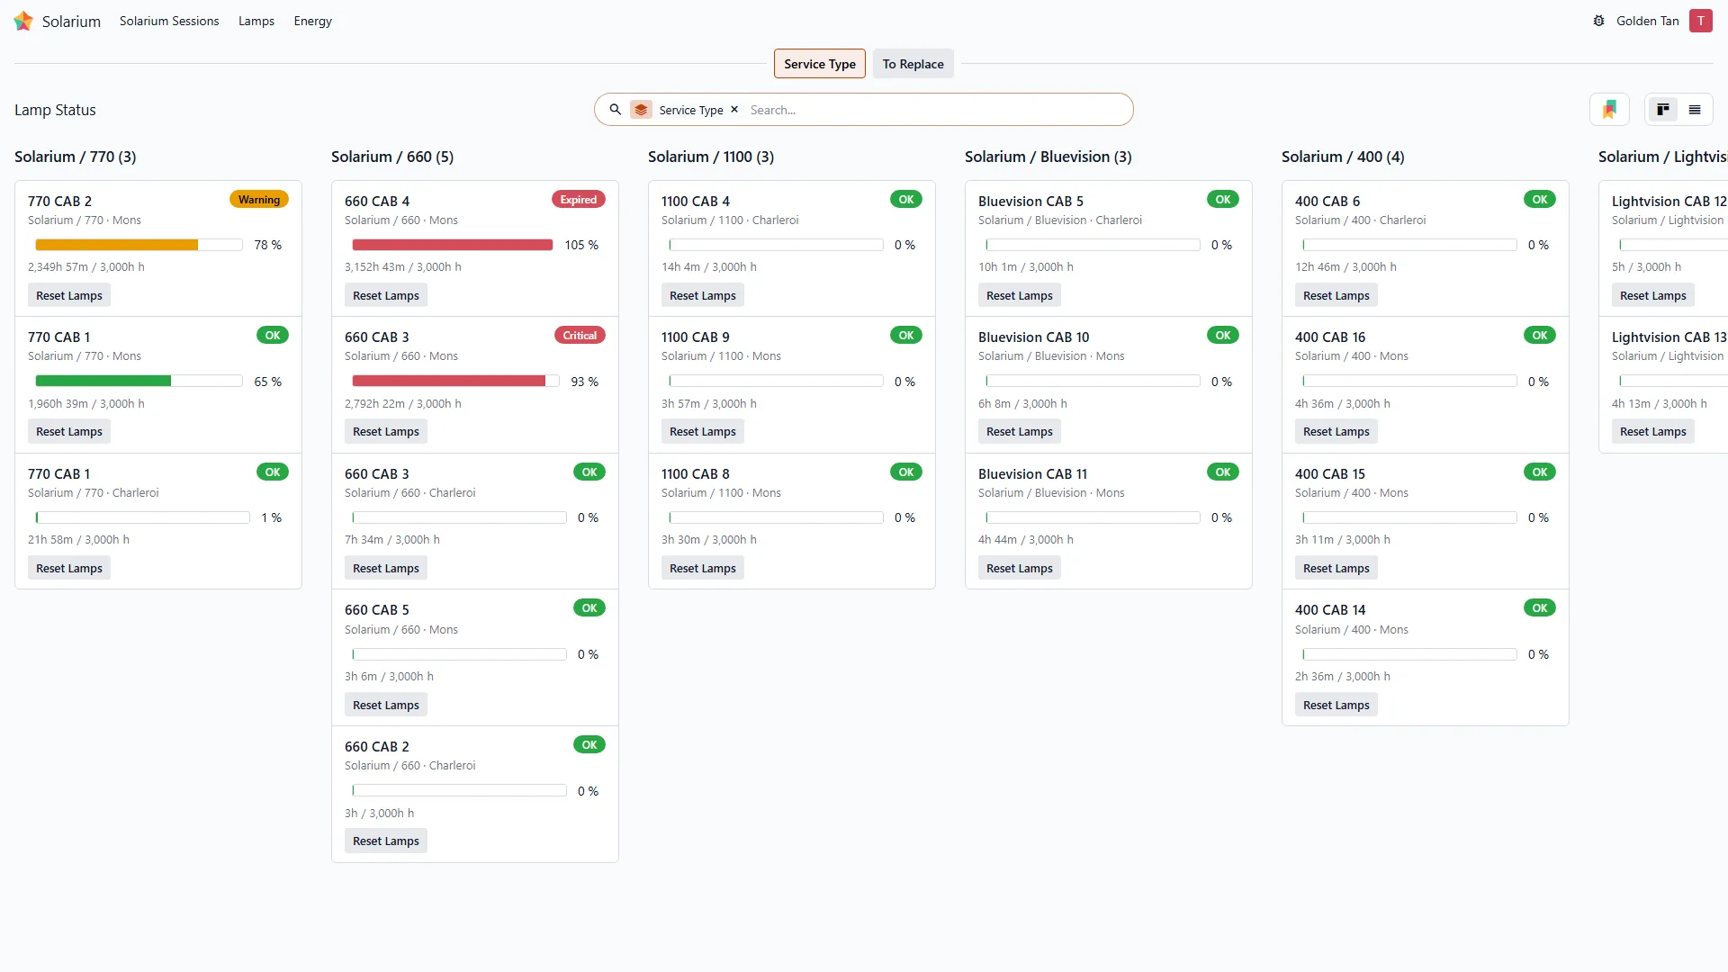Collapse the Solarium / 400 (4) column header
The height and width of the screenshot is (972, 1728).
point(1343,157)
